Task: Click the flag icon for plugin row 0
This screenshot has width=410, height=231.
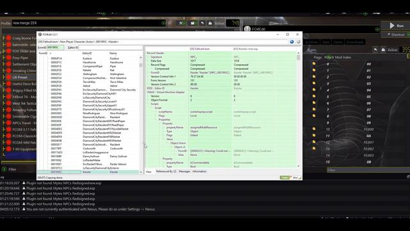Action: [x=314, y=64]
